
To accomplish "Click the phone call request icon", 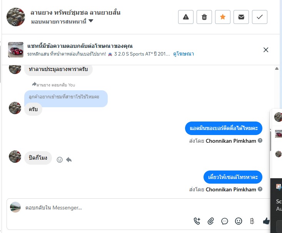I will pyautogui.click(x=197, y=221).
